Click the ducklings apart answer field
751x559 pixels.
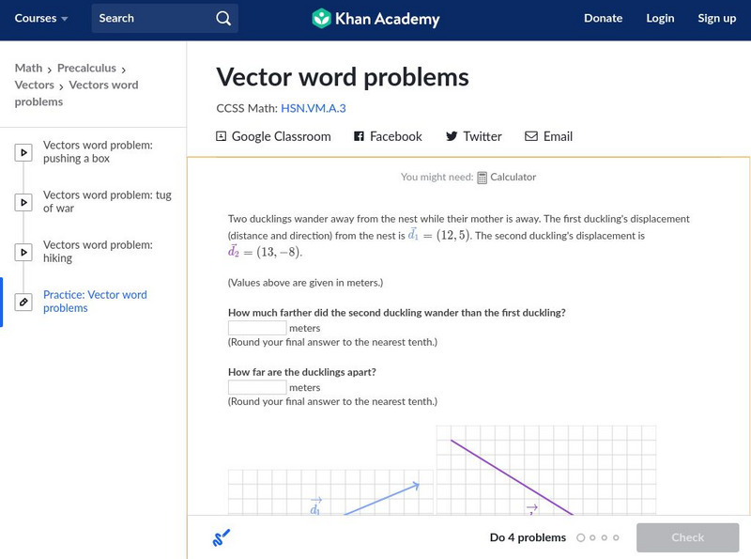coord(257,387)
